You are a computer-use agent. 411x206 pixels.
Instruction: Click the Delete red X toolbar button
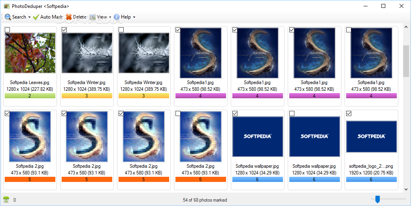(x=76, y=17)
